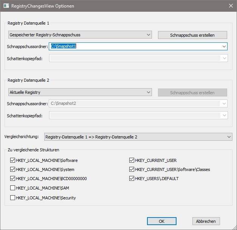
Task: Check the HKEY_LOCAL_MACHINE\Security box
Action: tap(13, 197)
